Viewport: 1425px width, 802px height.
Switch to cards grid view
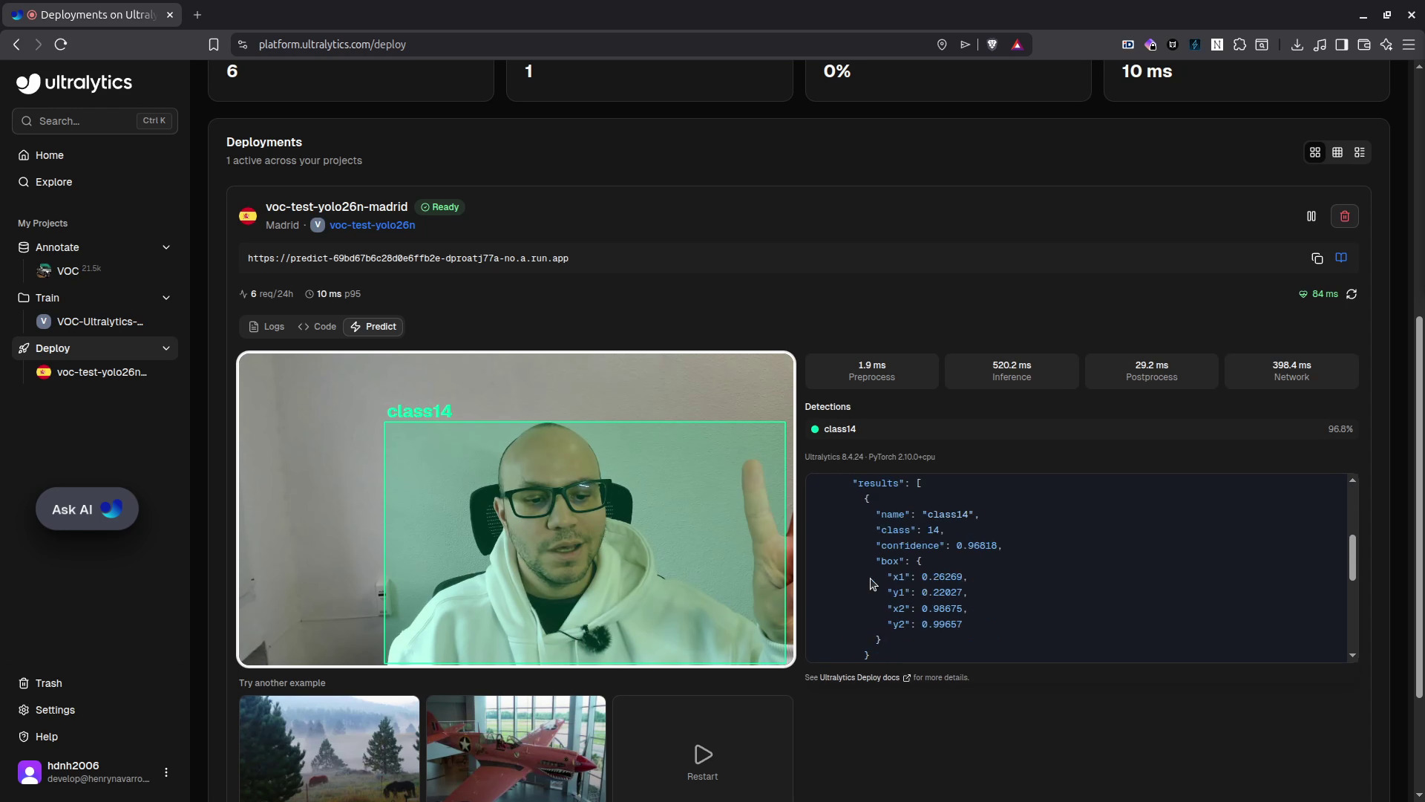click(1315, 152)
